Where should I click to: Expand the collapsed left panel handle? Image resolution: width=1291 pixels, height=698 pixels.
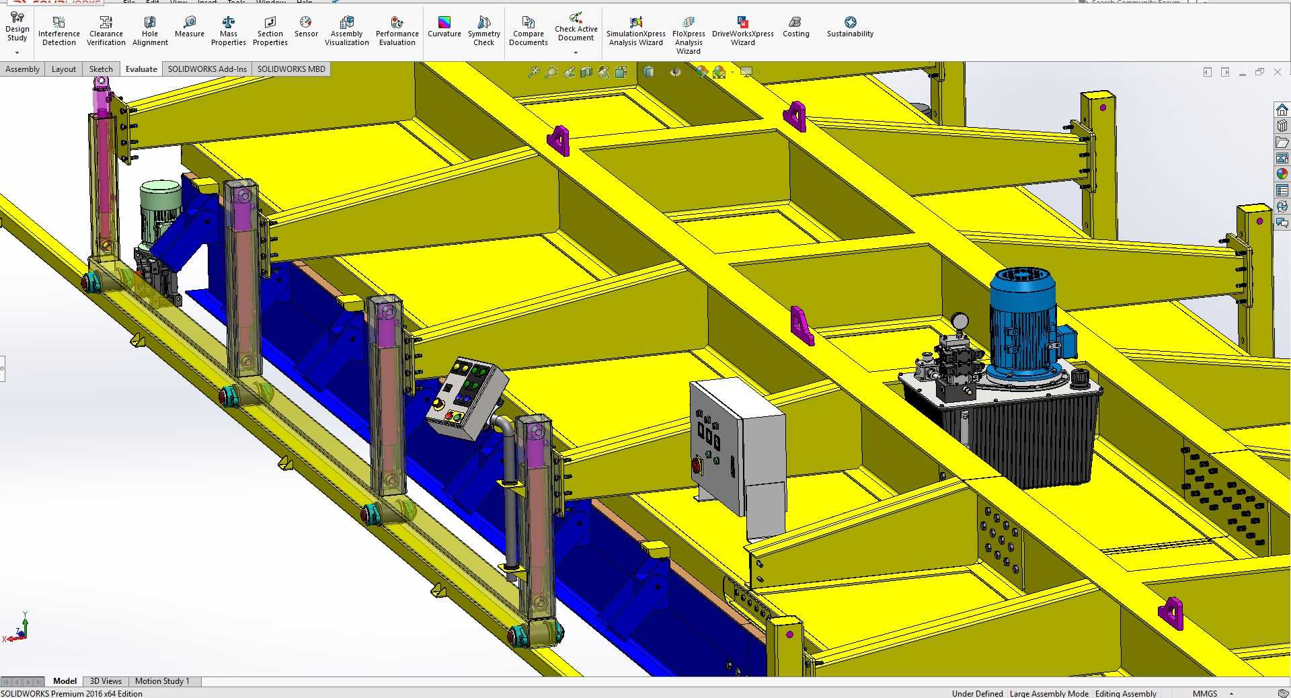click(x=2, y=369)
